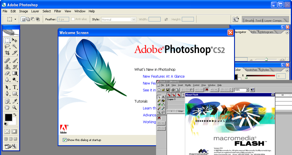Viewport: 292px width, 155px height.
Task: Reset to default foreground and background colors
Action: [x=6, y=124]
